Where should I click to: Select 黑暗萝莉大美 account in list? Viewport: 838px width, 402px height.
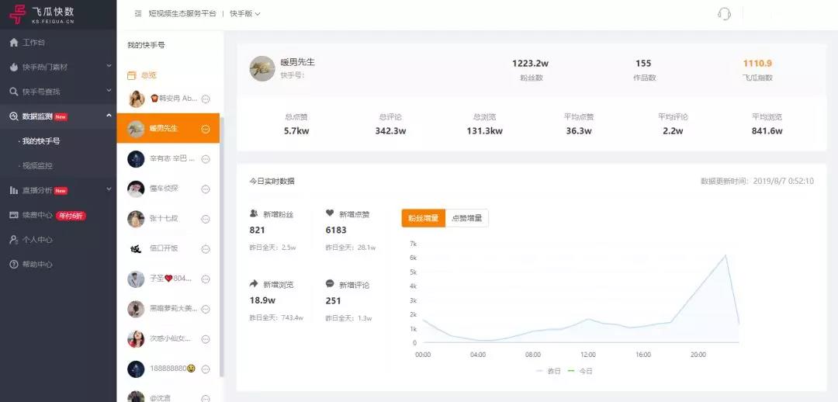pos(168,308)
